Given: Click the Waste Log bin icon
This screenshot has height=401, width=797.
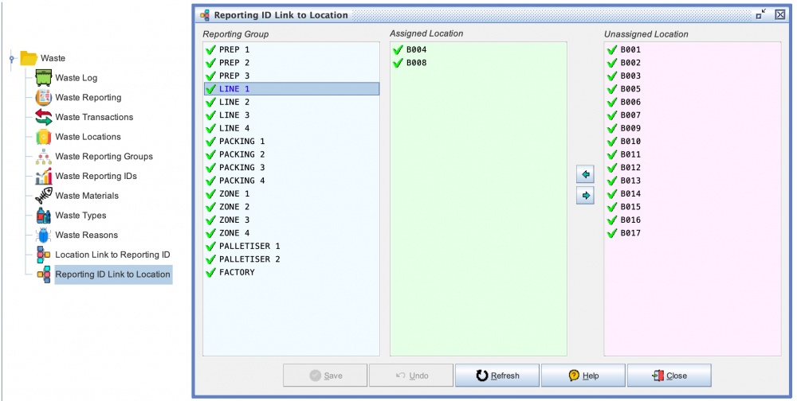Looking at the screenshot, I should [x=43, y=78].
